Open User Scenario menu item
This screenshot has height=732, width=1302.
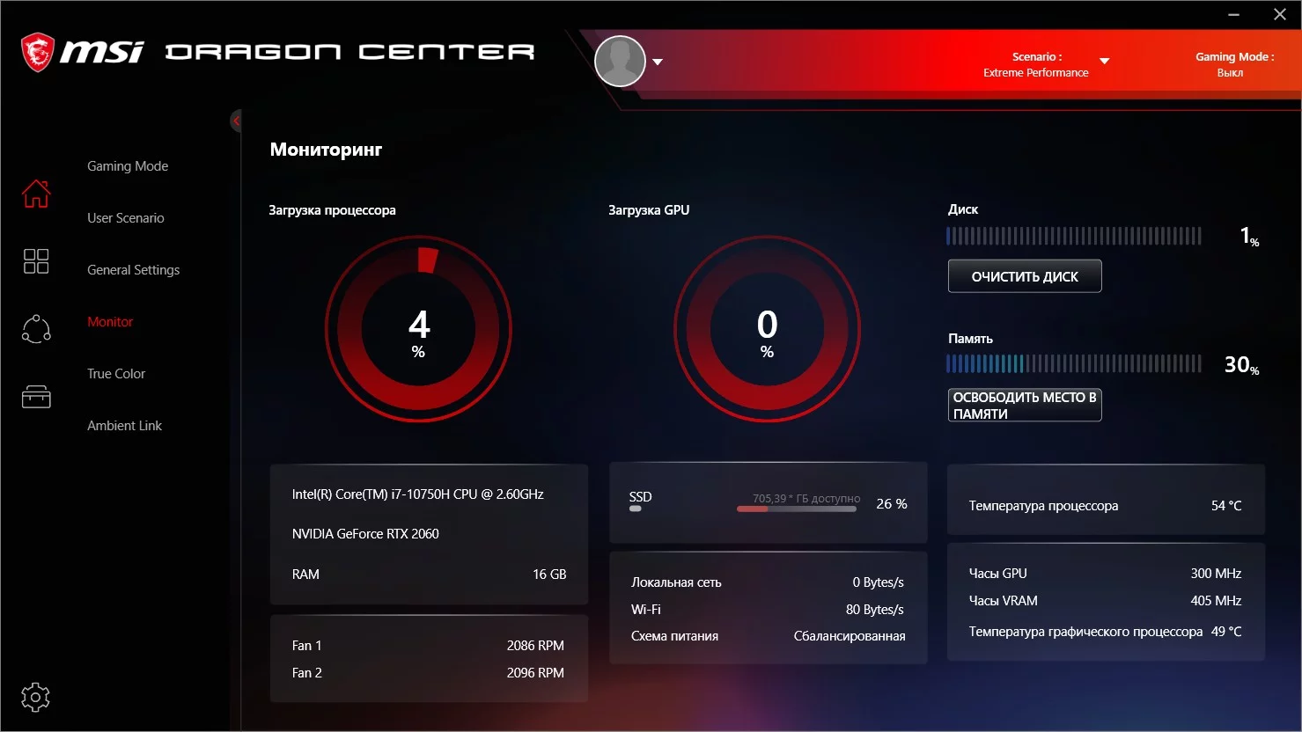pyautogui.click(x=126, y=218)
